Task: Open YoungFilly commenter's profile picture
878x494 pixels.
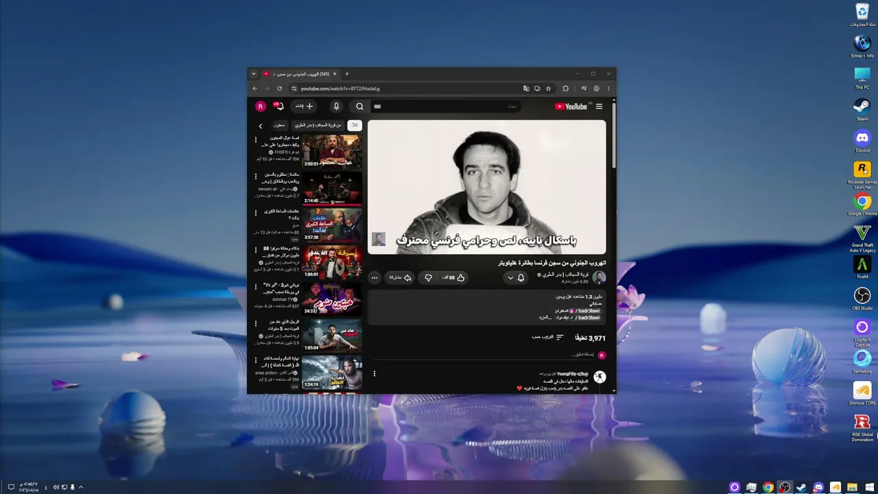Action: 600,377
